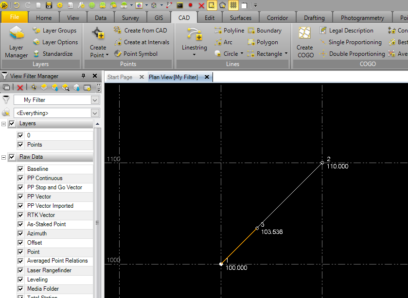Open the Start Page tab

coord(120,77)
